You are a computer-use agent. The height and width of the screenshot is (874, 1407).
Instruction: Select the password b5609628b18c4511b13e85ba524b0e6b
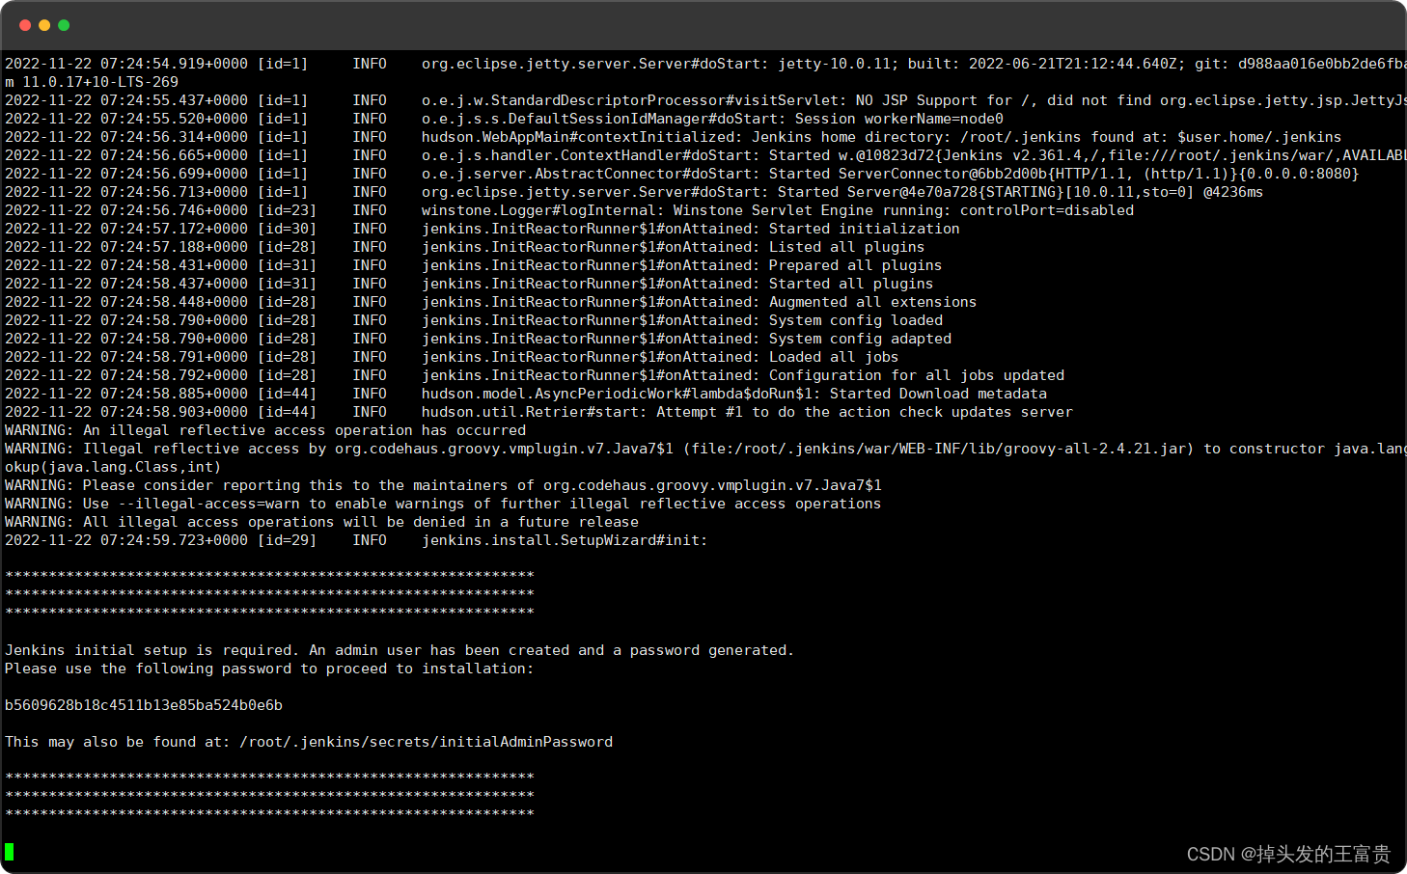click(144, 705)
